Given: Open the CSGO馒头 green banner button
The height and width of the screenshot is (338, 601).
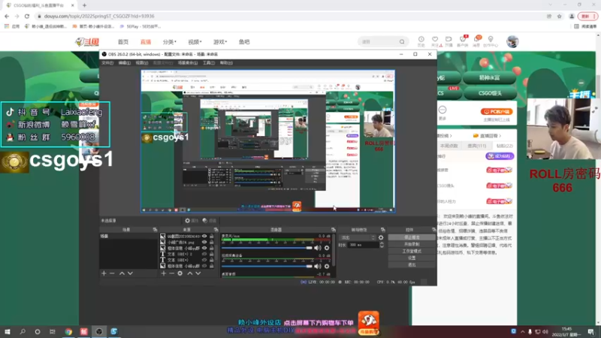Looking at the screenshot, I should [x=490, y=92].
